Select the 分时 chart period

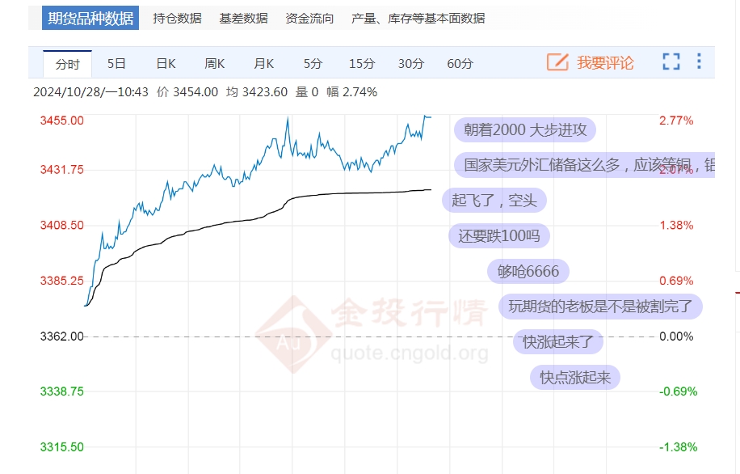point(68,64)
